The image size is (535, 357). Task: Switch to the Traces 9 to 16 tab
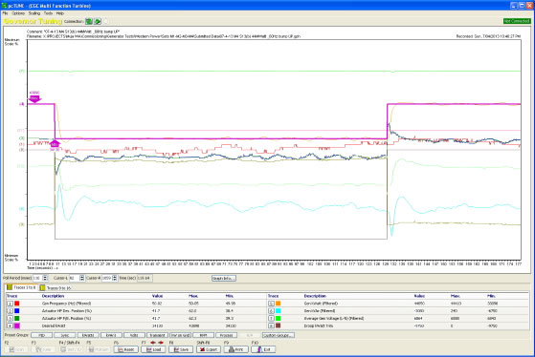tap(56, 288)
